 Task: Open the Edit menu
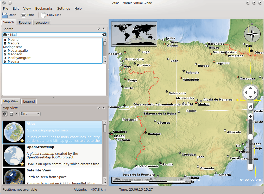(16, 9)
